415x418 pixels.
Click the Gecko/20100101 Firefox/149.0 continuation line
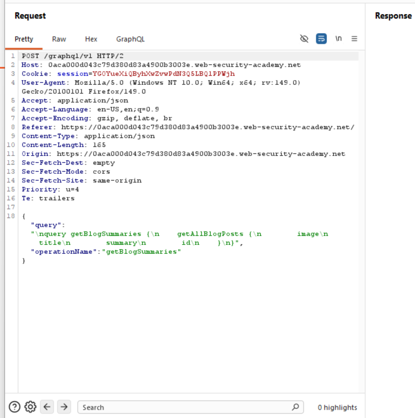coord(84,92)
